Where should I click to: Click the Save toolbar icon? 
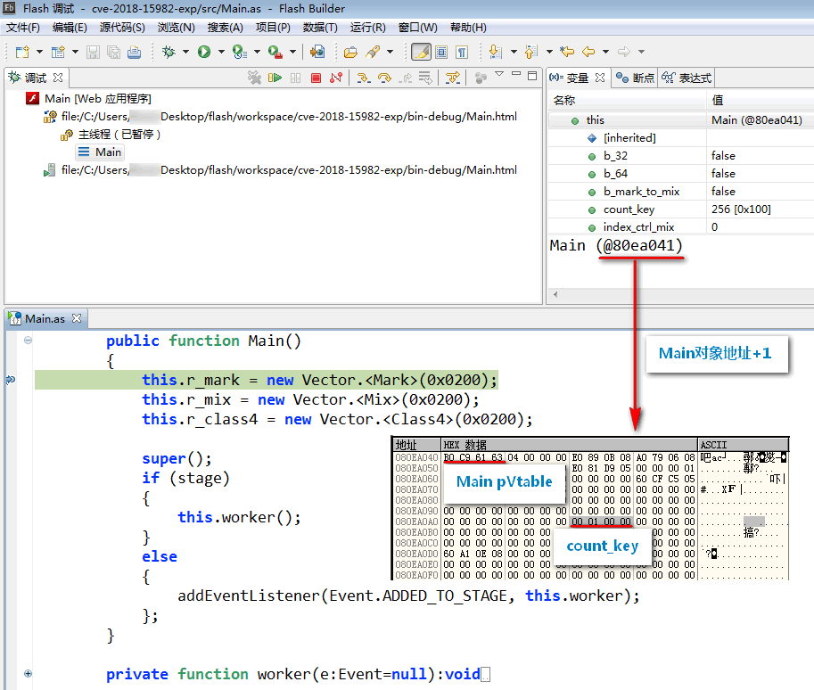point(93,51)
